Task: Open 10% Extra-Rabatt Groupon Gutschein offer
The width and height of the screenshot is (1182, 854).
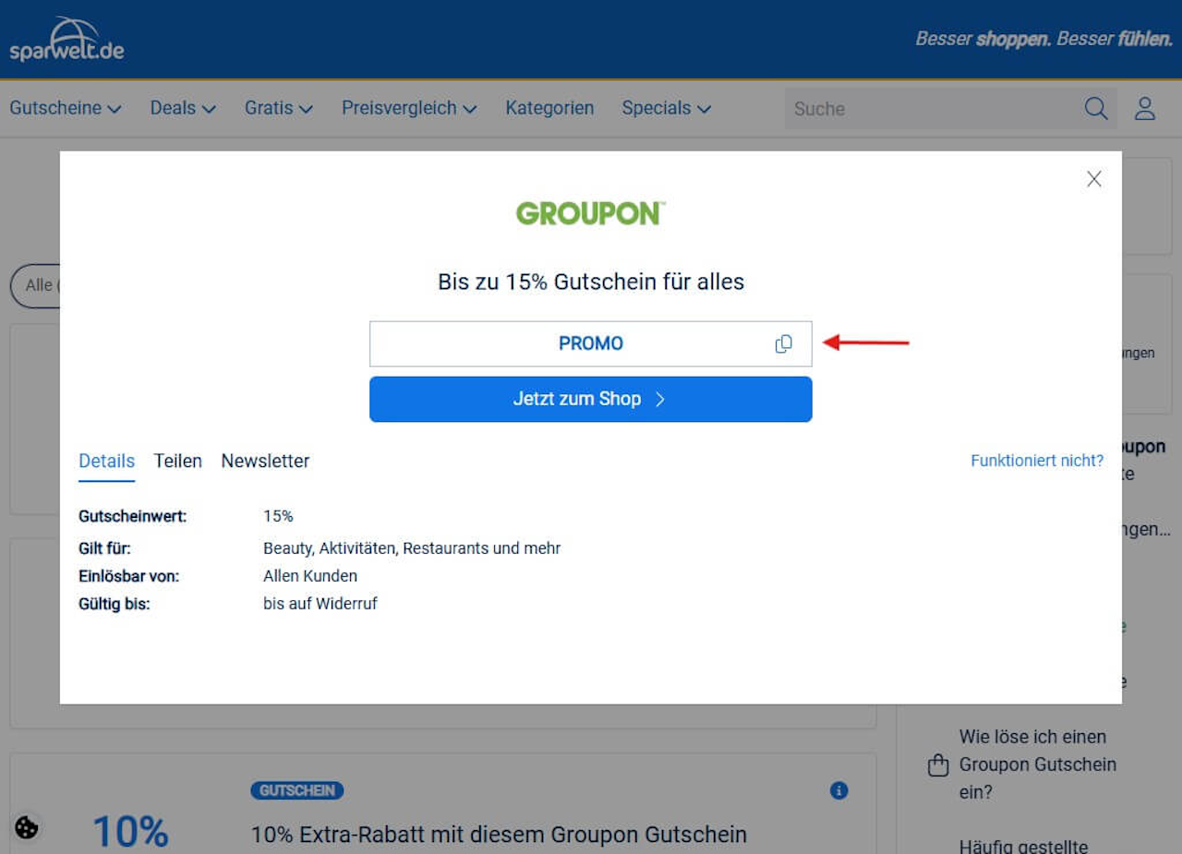Action: 499,835
